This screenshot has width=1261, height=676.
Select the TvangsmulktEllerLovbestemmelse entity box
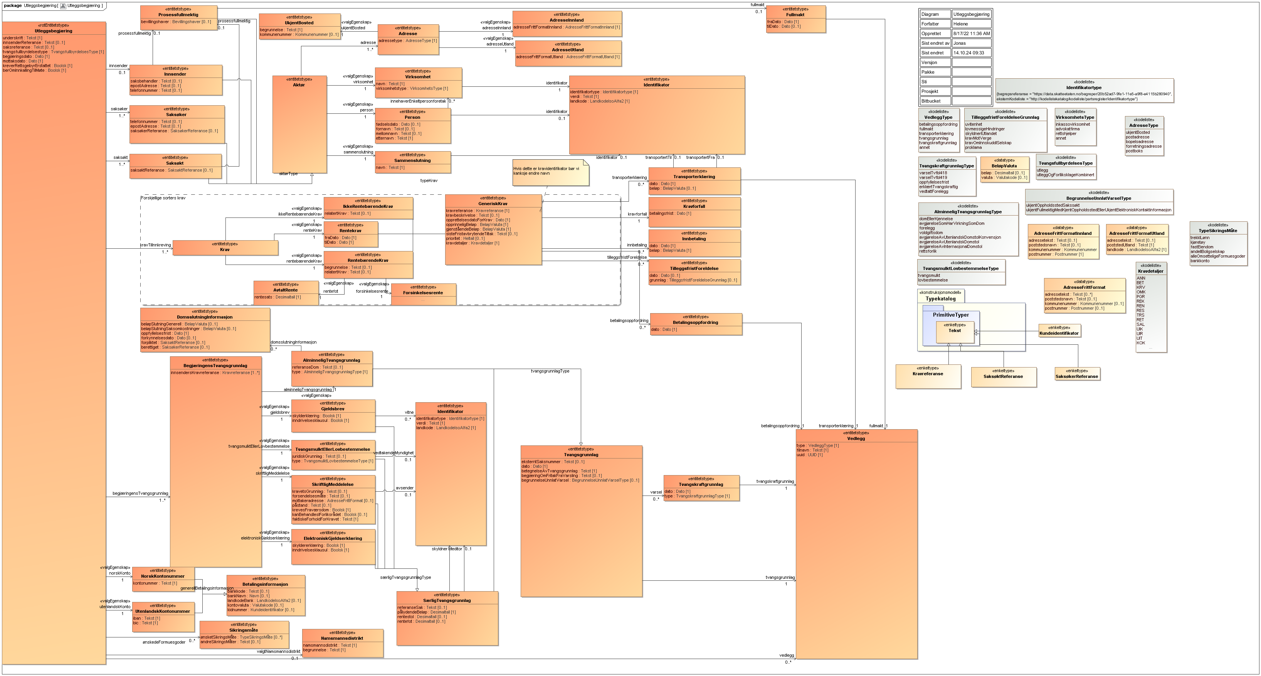[333, 454]
